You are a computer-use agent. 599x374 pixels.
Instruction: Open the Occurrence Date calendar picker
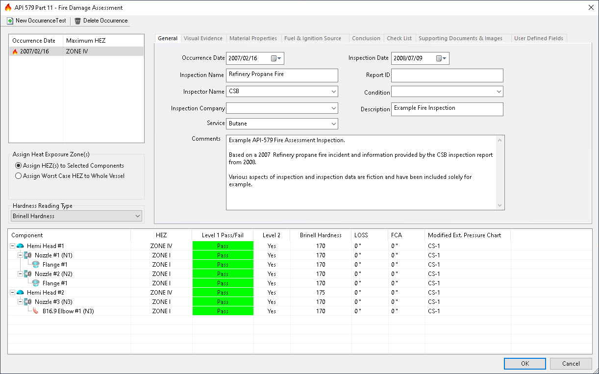pyautogui.click(x=276, y=58)
